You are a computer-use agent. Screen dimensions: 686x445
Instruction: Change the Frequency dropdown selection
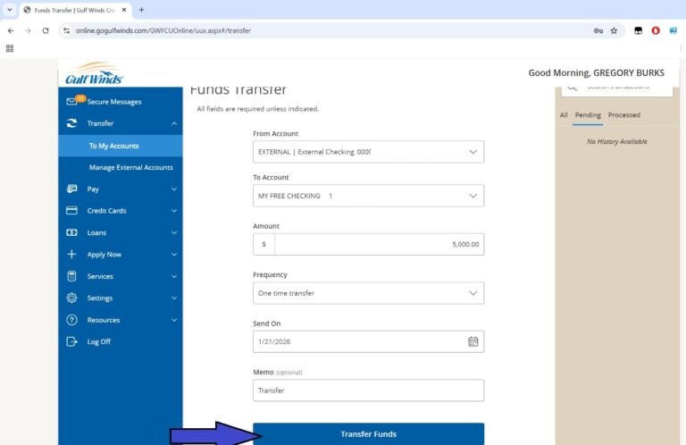coord(368,293)
